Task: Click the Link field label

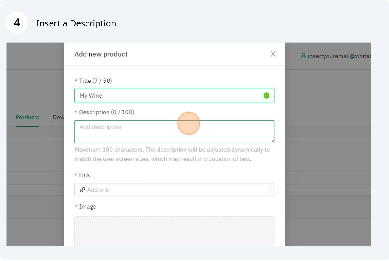Action: tap(84, 175)
